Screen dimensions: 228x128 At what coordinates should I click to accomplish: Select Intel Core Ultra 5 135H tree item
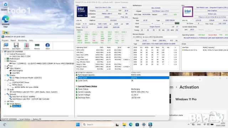[x=21, y=56]
